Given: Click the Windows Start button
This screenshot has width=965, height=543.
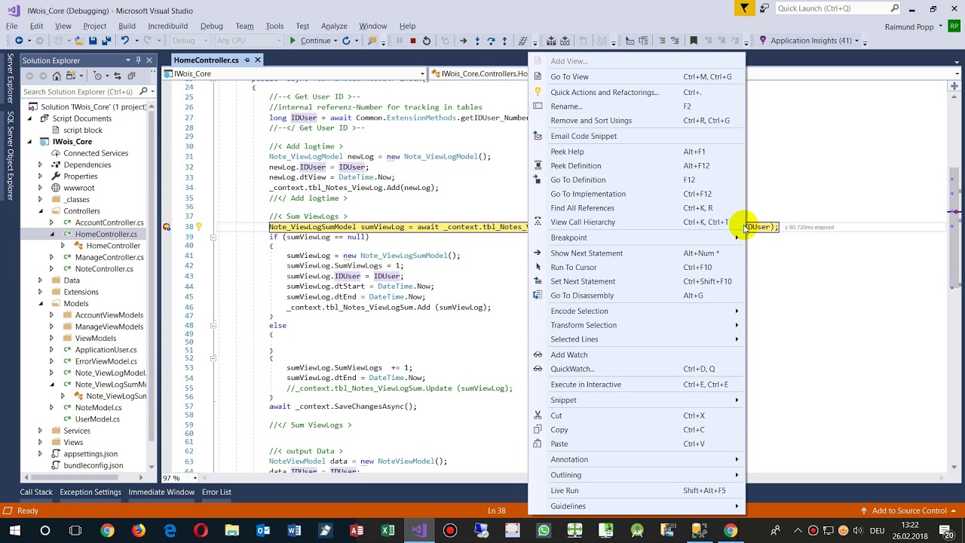Looking at the screenshot, I should click(x=14, y=530).
